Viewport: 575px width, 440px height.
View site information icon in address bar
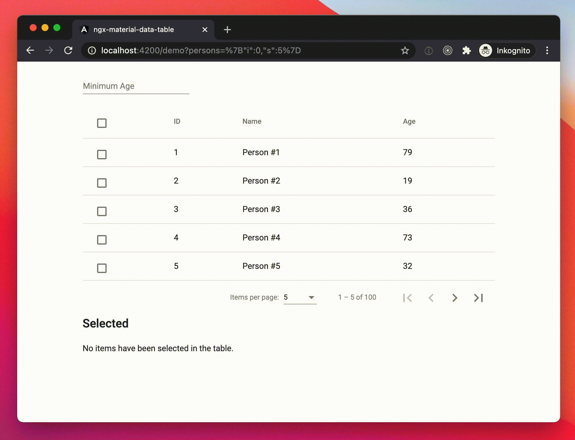point(92,51)
